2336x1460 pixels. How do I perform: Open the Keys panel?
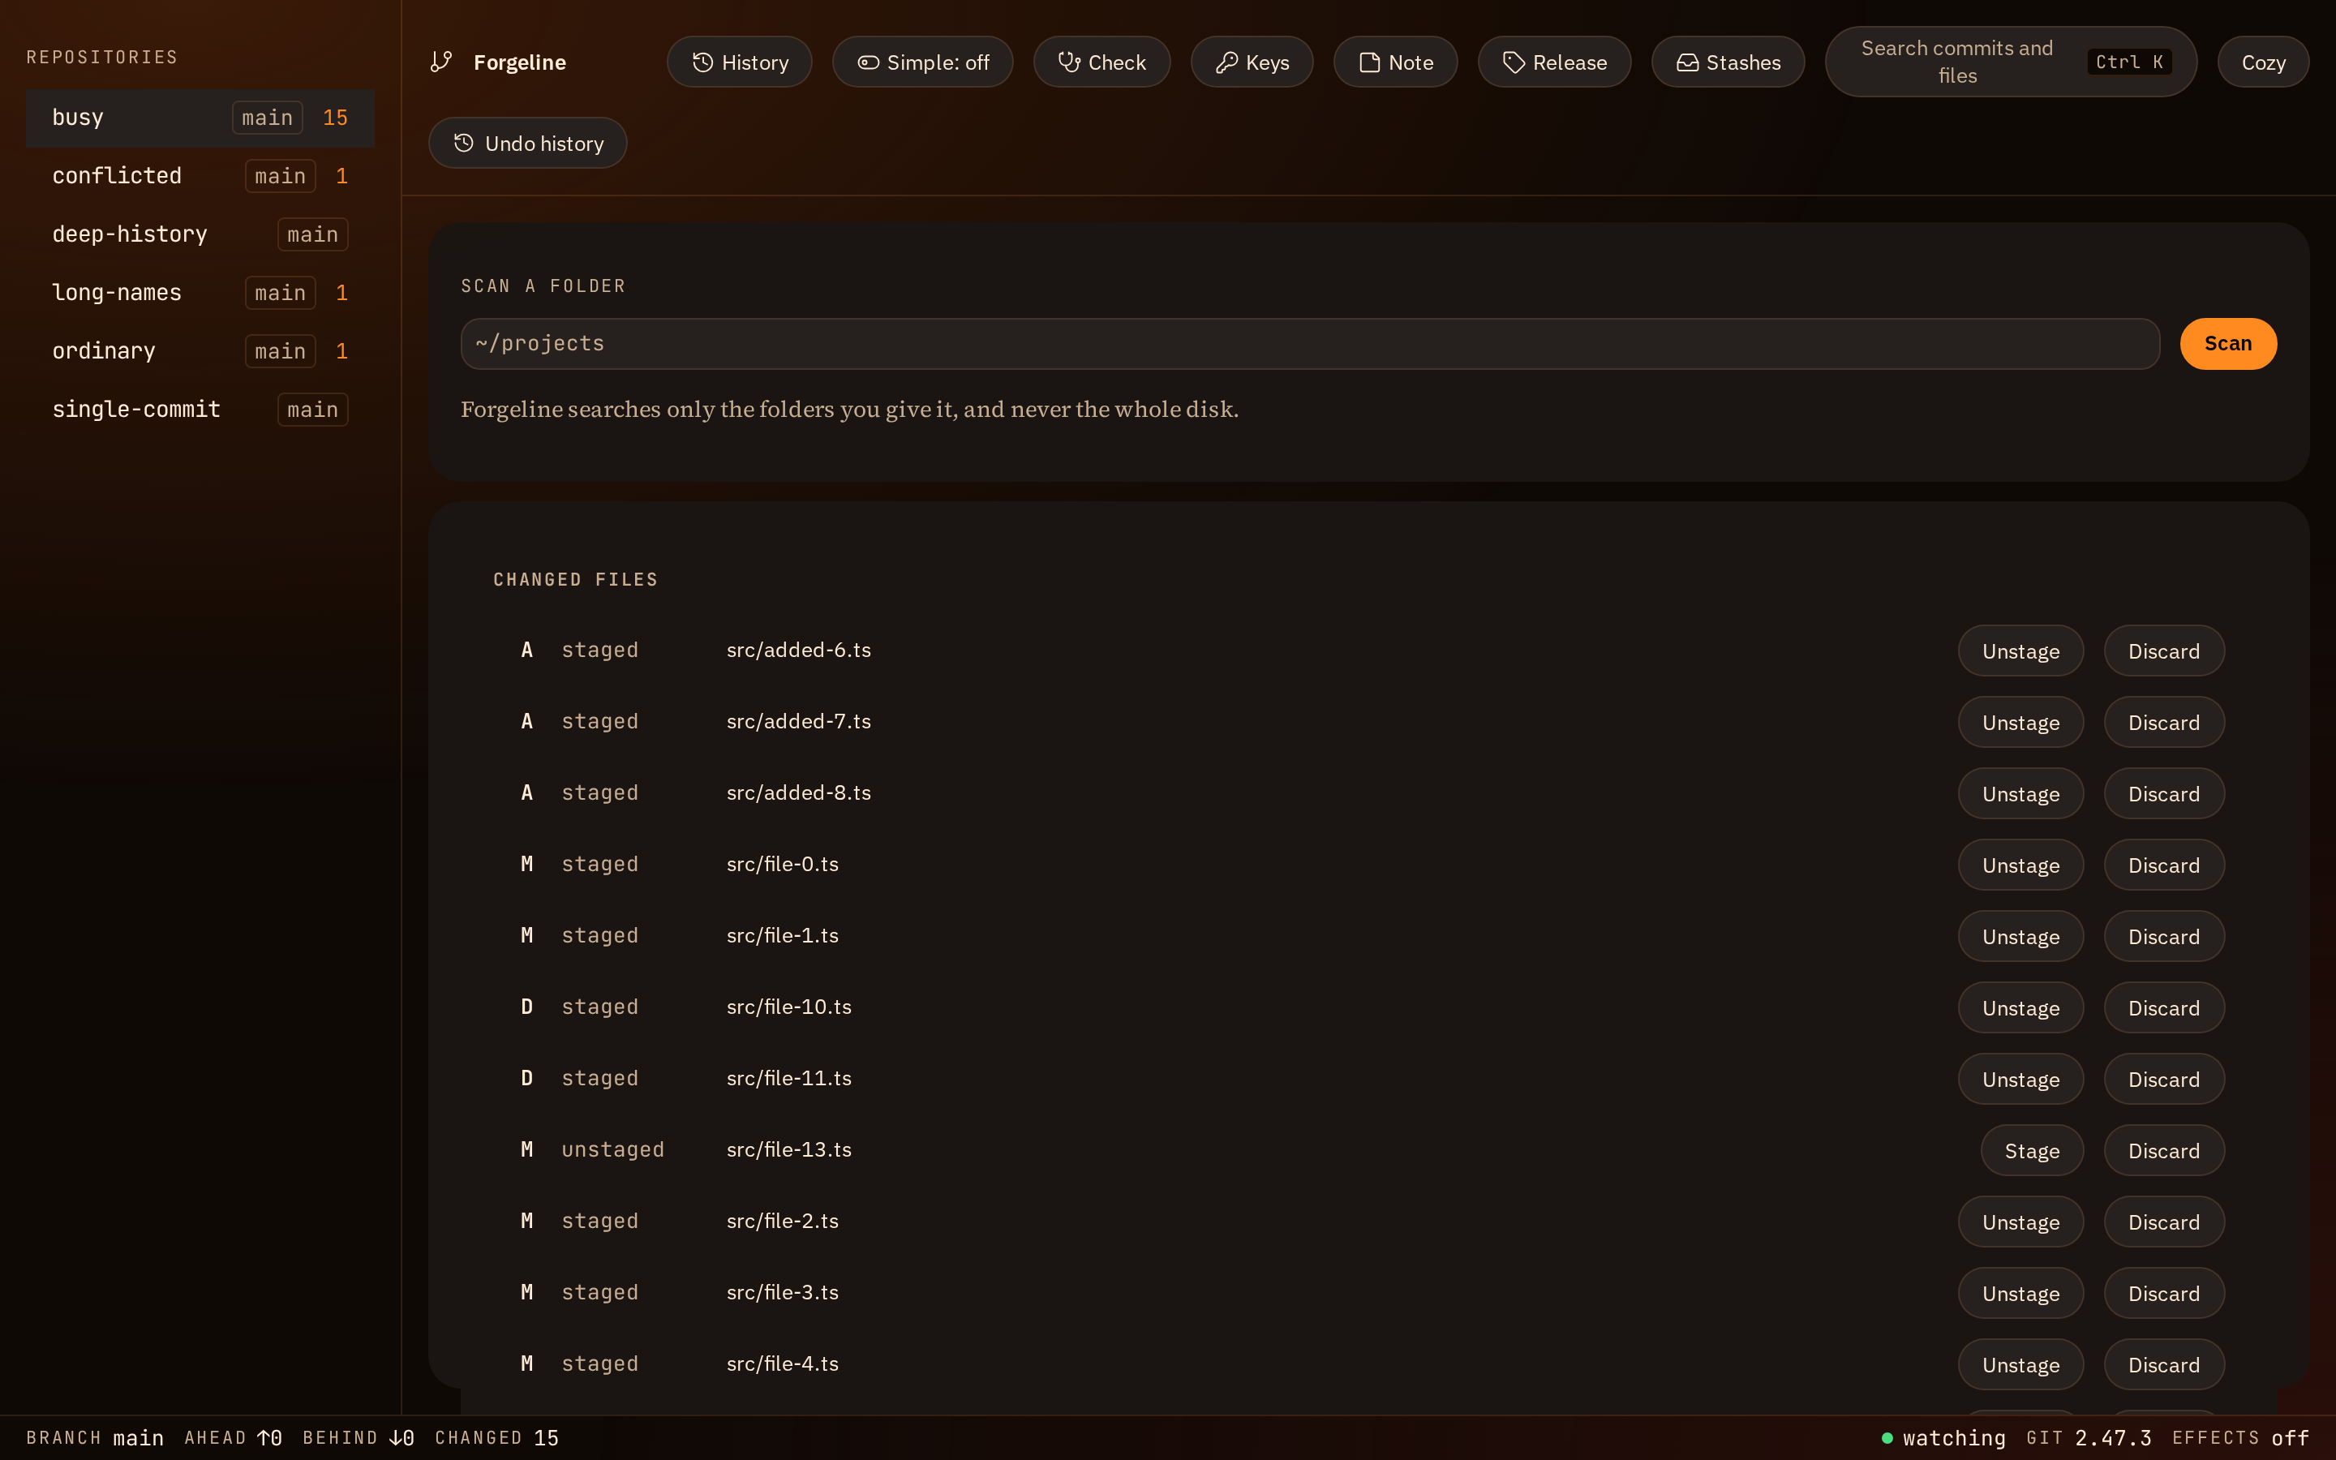pyautogui.click(x=1252, y=62)
